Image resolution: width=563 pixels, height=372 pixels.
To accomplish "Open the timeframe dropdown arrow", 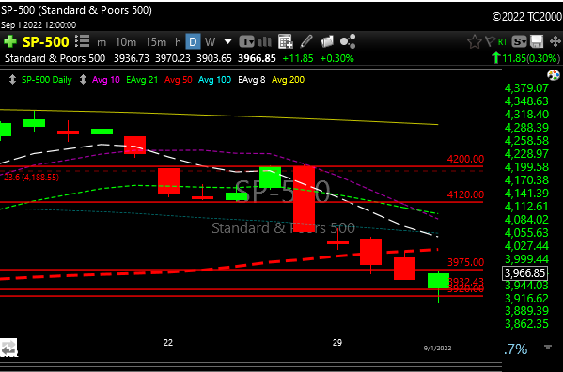I will click(x=227, y=42).
